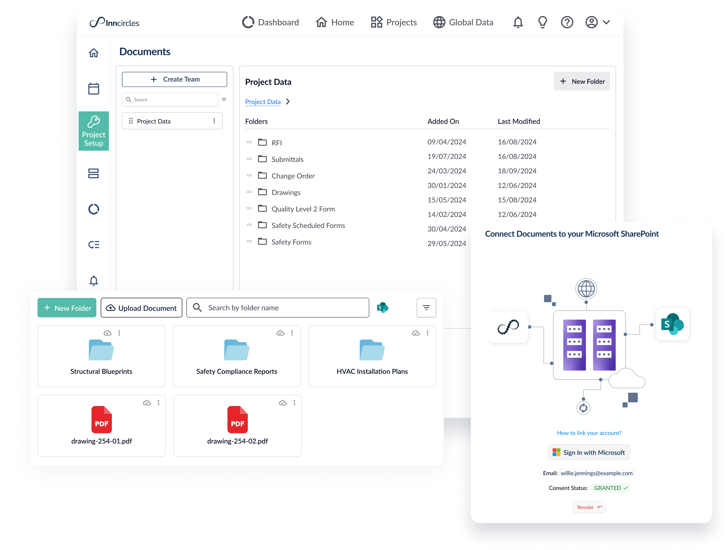Click the lightbulb ideas icon
The image size is (728, 550).
pyautogui.click(x=542, y=22)
